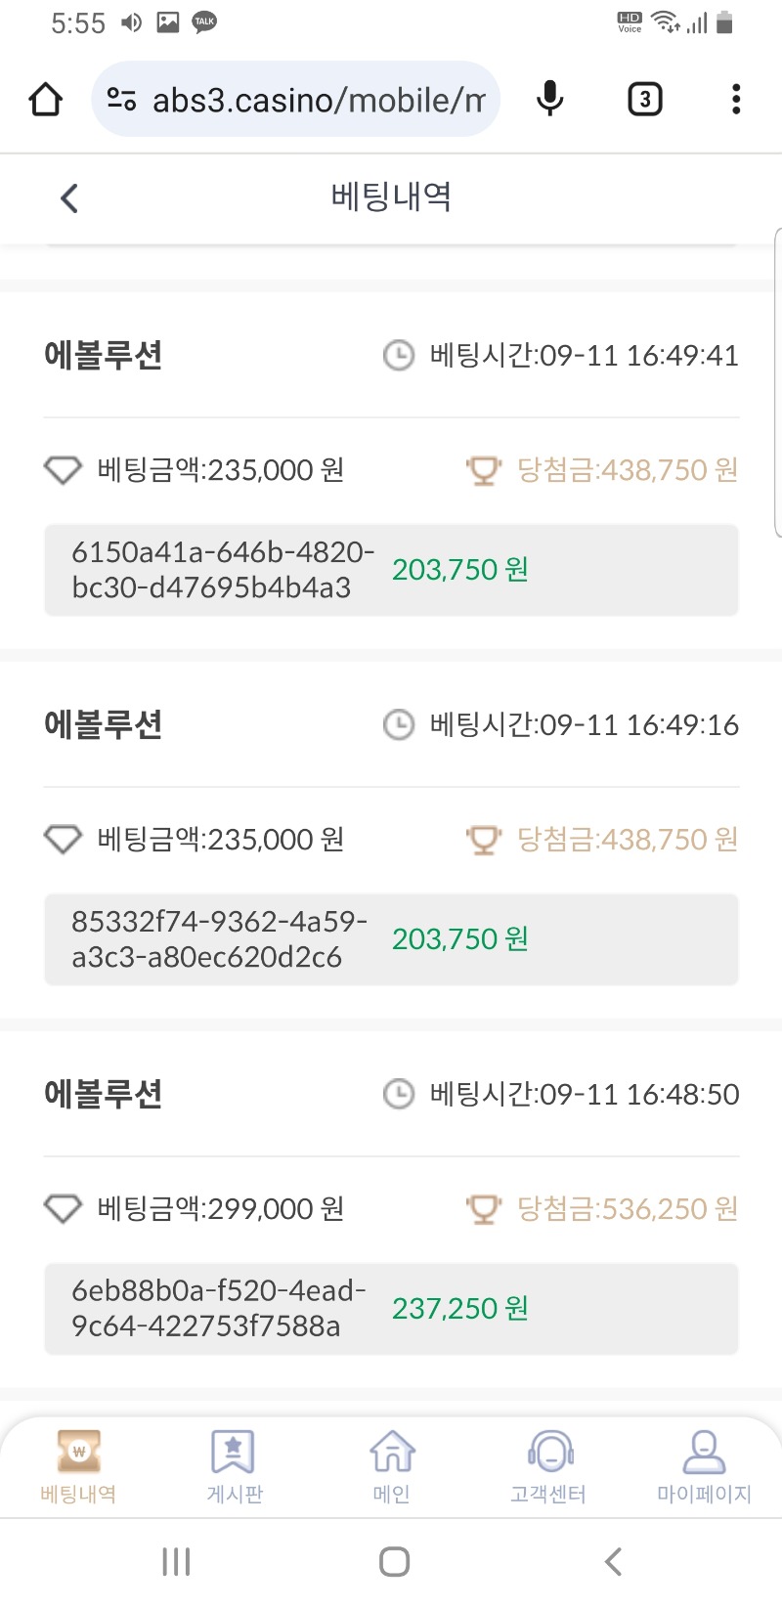Select bet ID 85332f74-9362-4a59-a3c3-a80ec620d2c6
This screenshot has height=1608, width=782.
coord(220,939)
